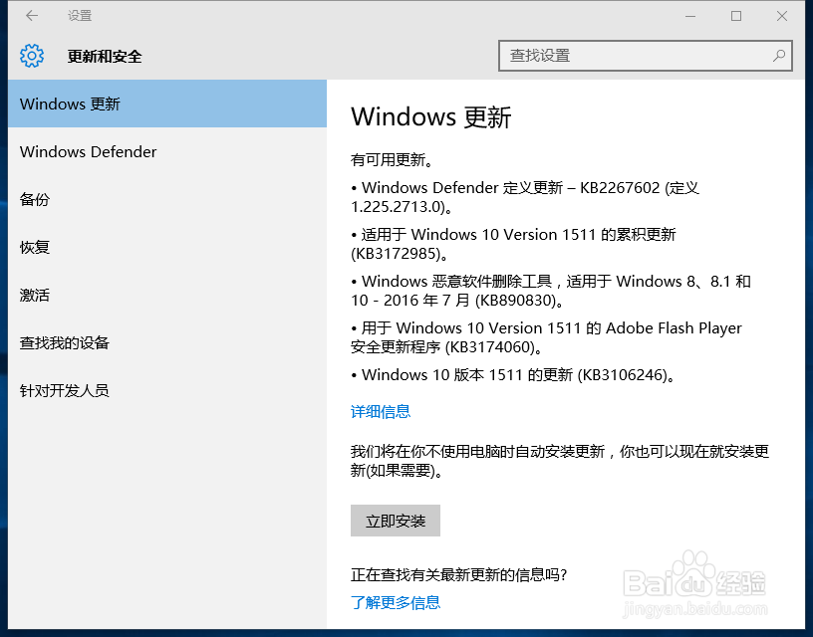
Task: Open the 了解更多信息 link
Action: click(396, 602)
